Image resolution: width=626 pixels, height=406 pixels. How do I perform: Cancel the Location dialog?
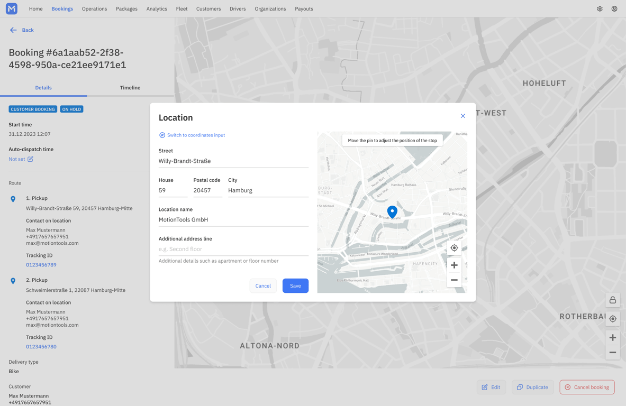tap(263, 286)
